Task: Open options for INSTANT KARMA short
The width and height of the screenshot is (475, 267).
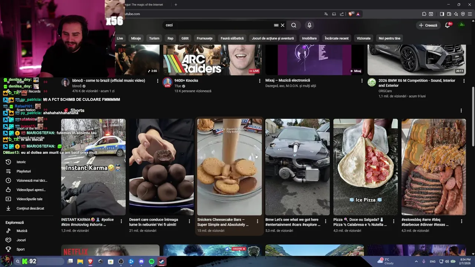Action: coord(121,221)
